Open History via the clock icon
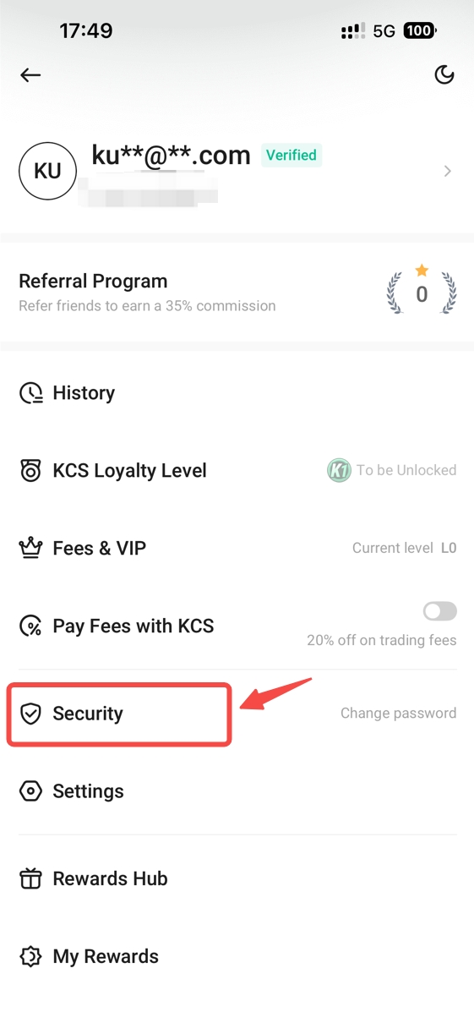The width and height of the screenshot is (474, 1012). [31, 393]
